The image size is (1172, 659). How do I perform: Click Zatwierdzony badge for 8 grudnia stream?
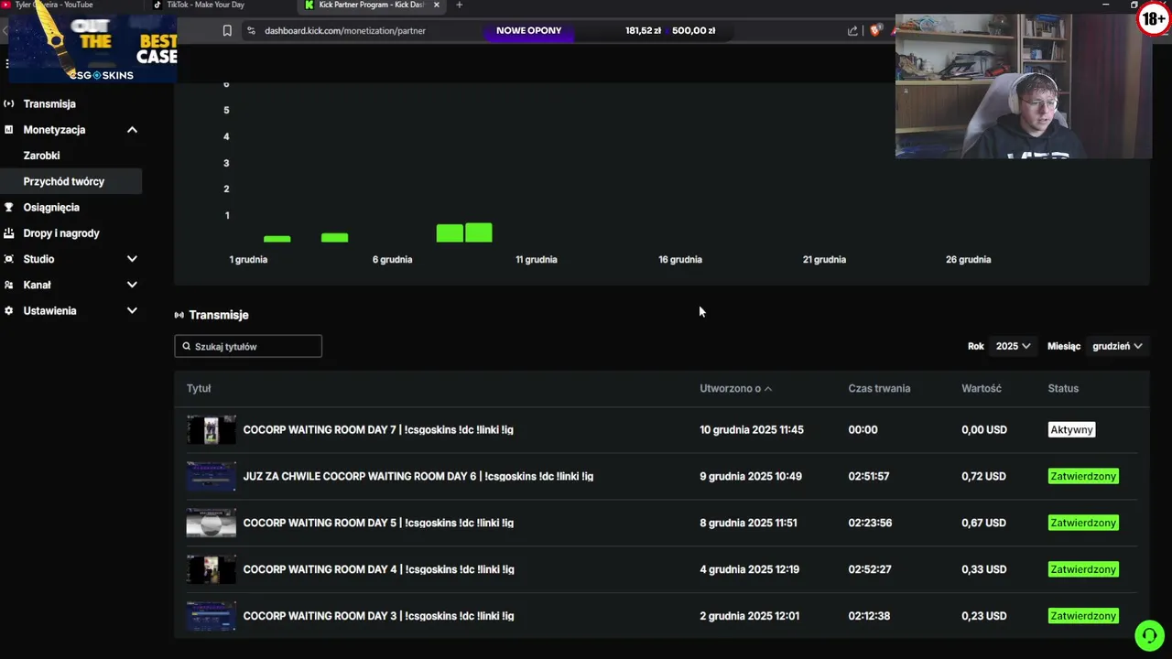pyautogui.click(x=1083, y=523)
